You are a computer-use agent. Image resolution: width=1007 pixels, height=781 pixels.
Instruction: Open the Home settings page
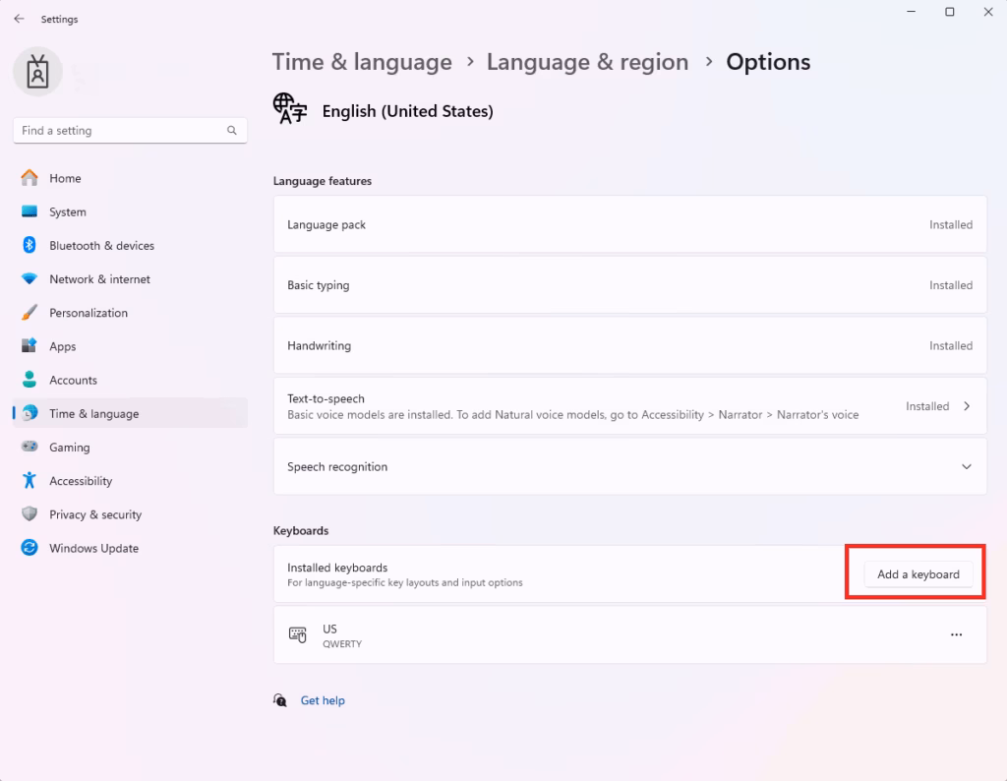tap(130, 178)
